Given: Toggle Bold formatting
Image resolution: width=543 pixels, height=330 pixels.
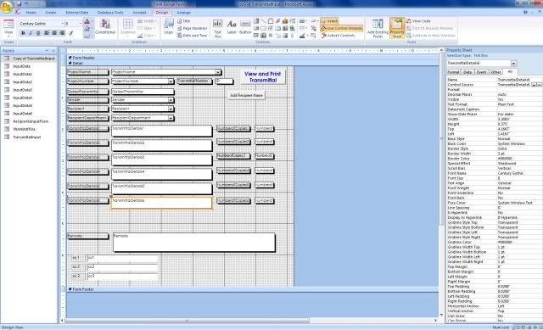Looking at the screenshot, I should point(23,33).
